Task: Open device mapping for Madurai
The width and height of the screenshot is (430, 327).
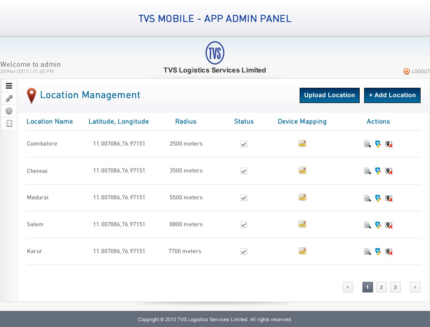Action: pos(302,197)
